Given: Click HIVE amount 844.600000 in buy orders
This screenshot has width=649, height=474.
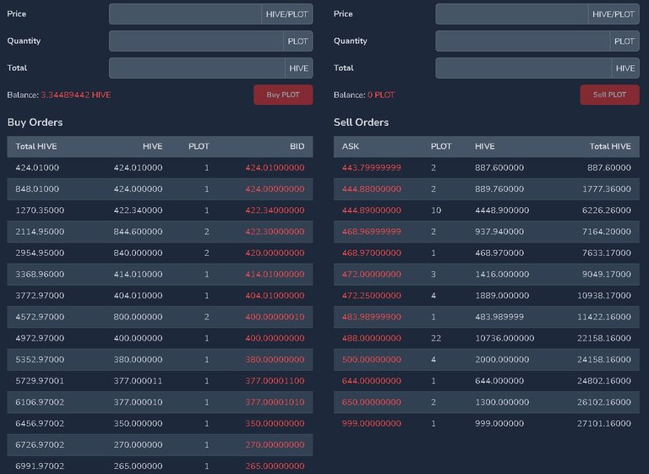Looking at the screenshot, I should (x=139, y=232).
